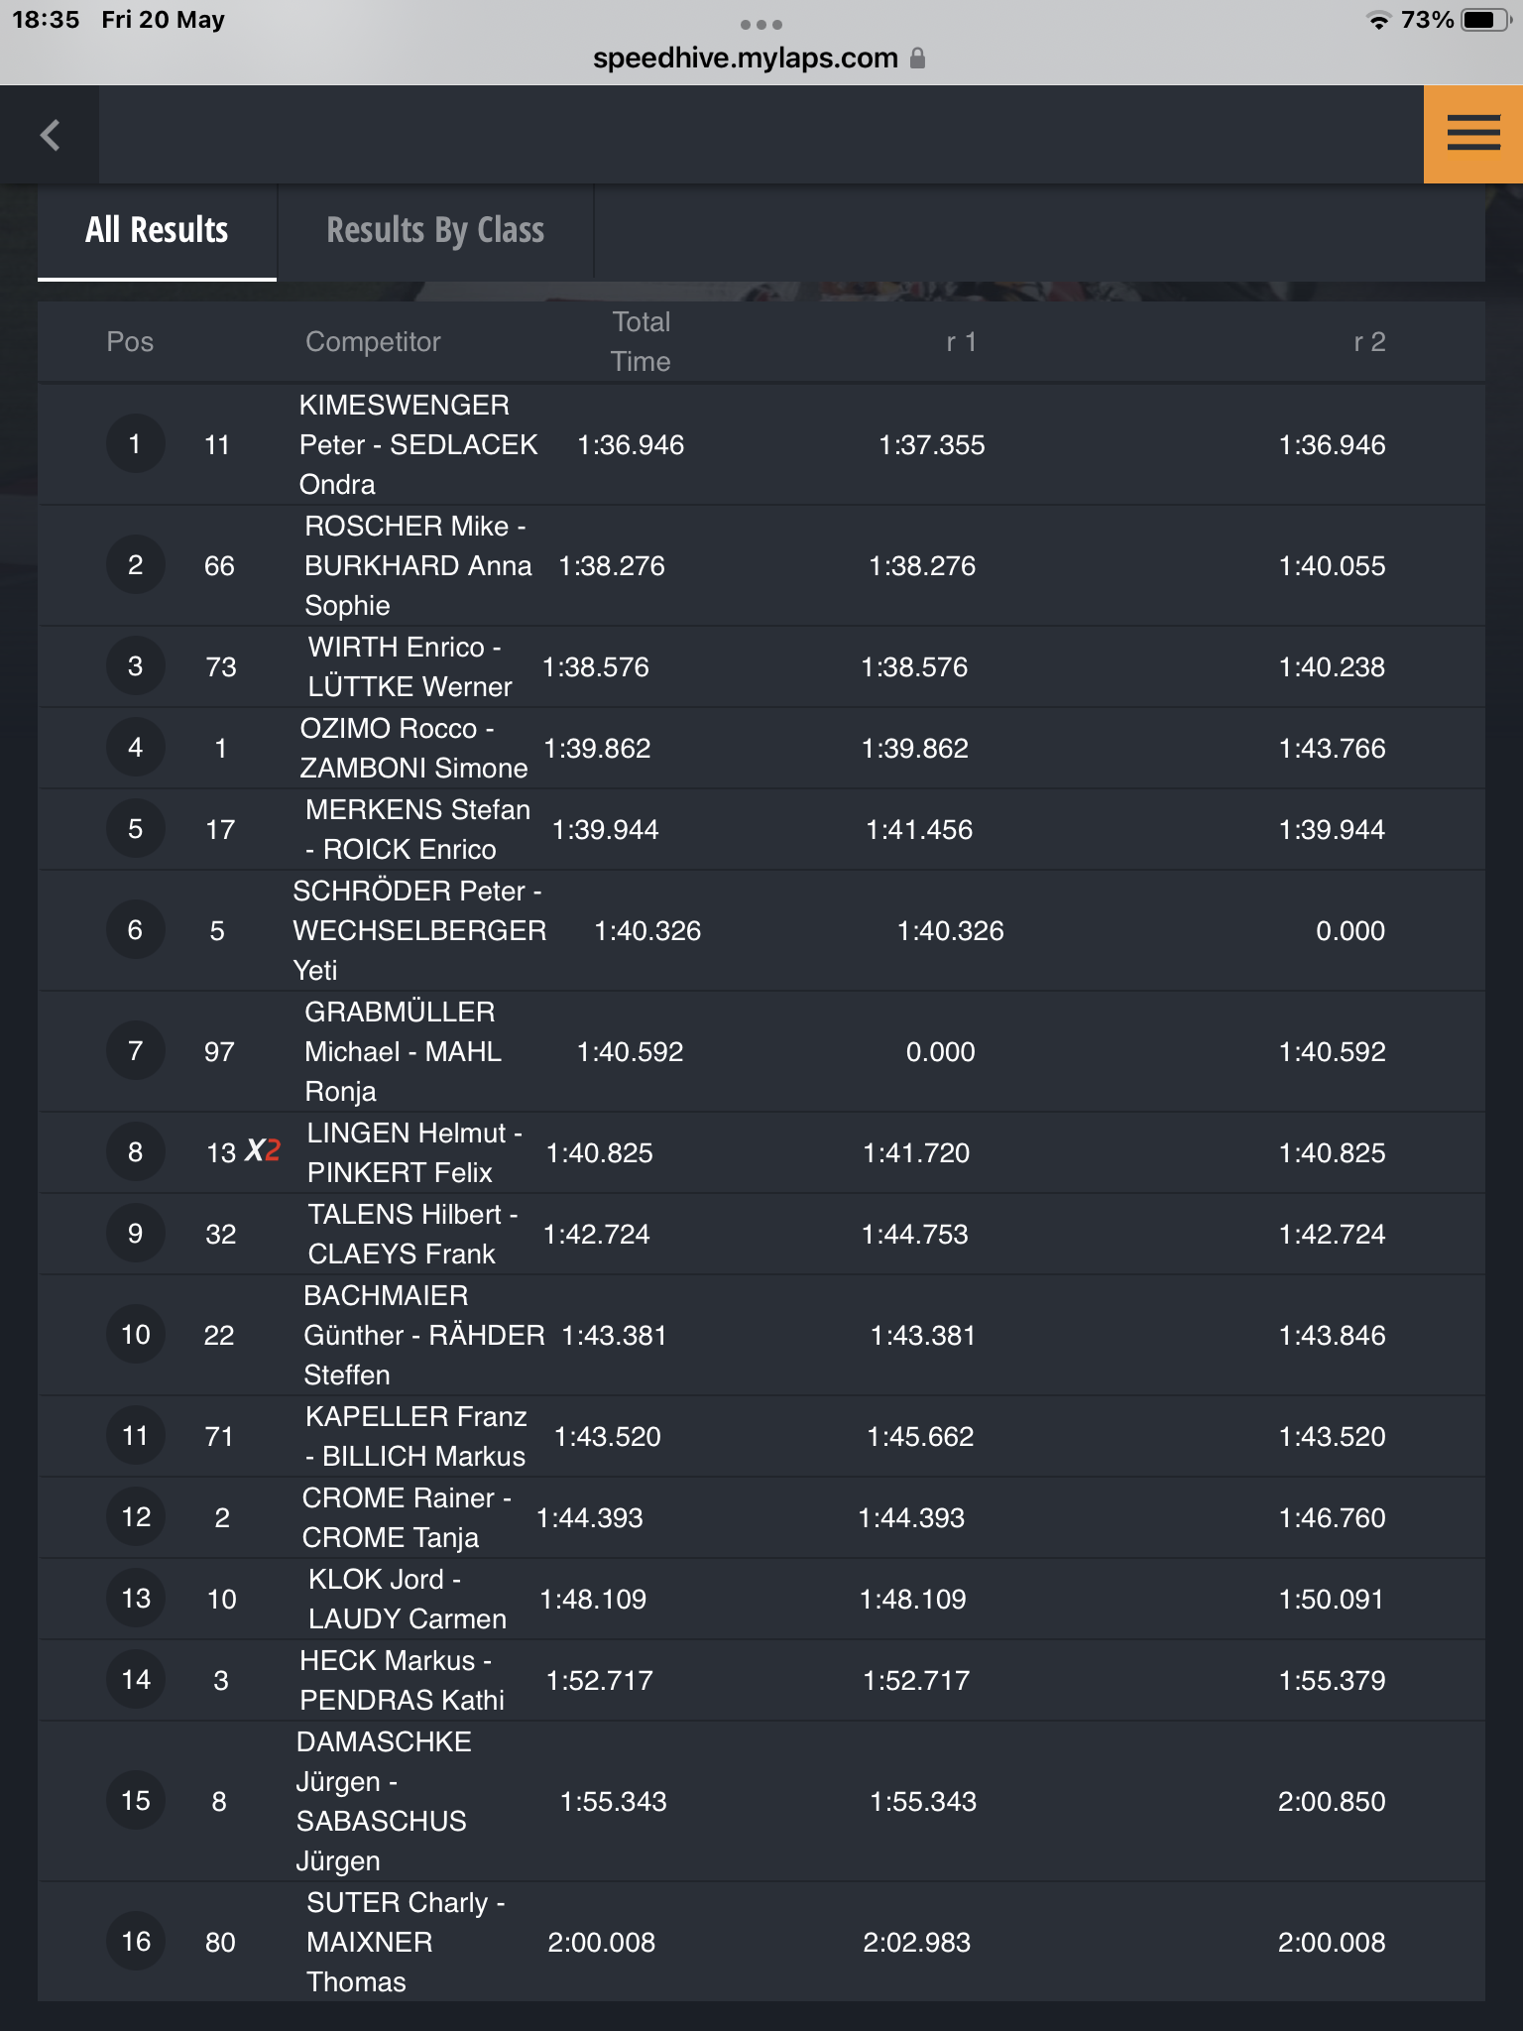Image resolution: width=1523 pixels, height=2031 pixels.
Task: Tap the position 1 circle badge
Action: click(x=135, y=444)
